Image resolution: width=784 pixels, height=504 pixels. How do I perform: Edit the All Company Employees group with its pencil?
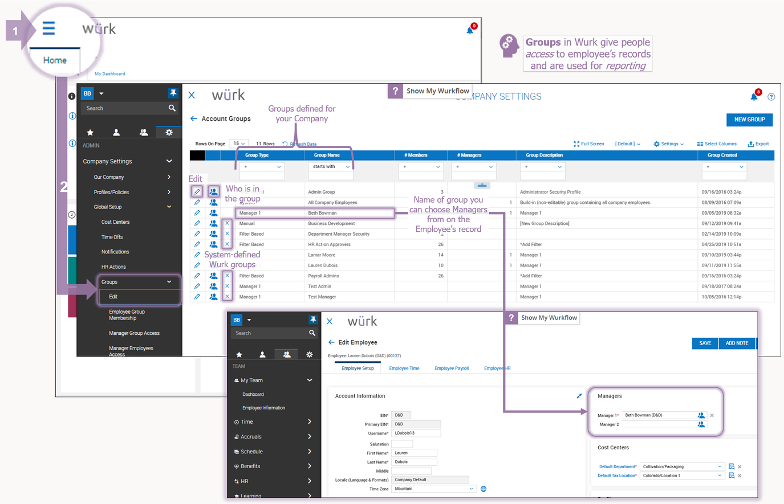tap(197, 202)
